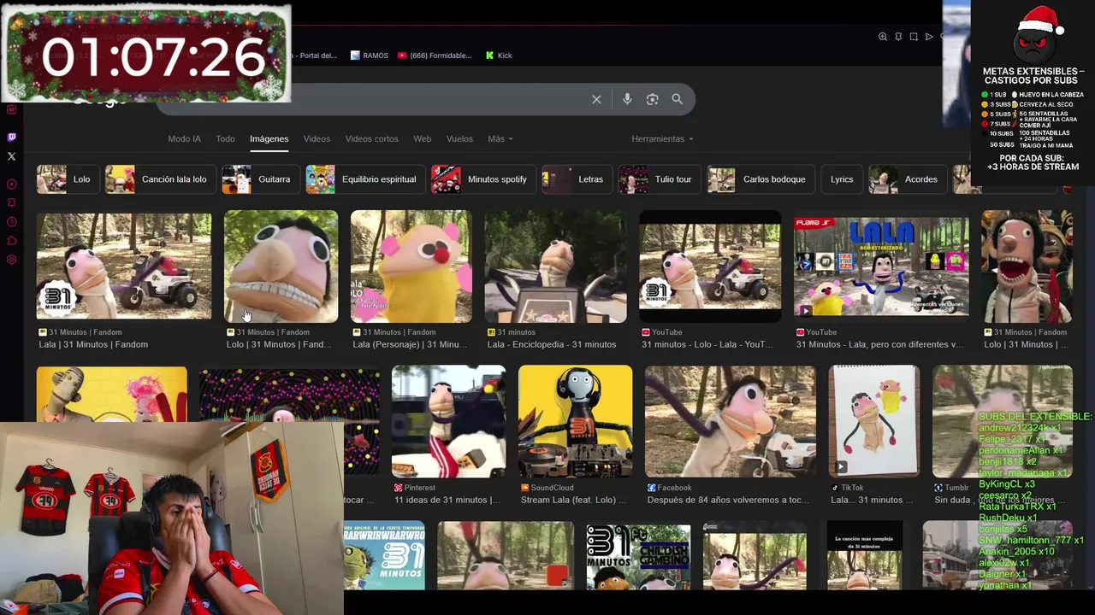Open the Kick bookmark
1095x615 pixels.
point(499,56)
